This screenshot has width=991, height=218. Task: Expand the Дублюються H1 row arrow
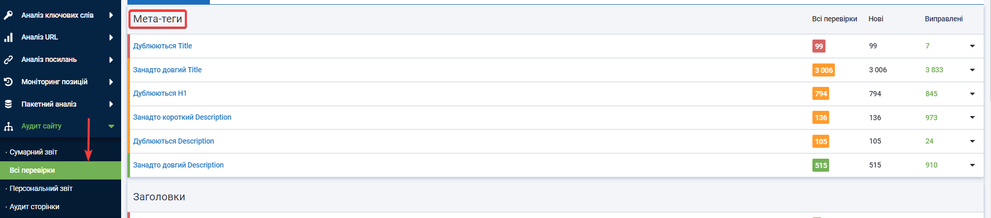(x=972, y=94)
